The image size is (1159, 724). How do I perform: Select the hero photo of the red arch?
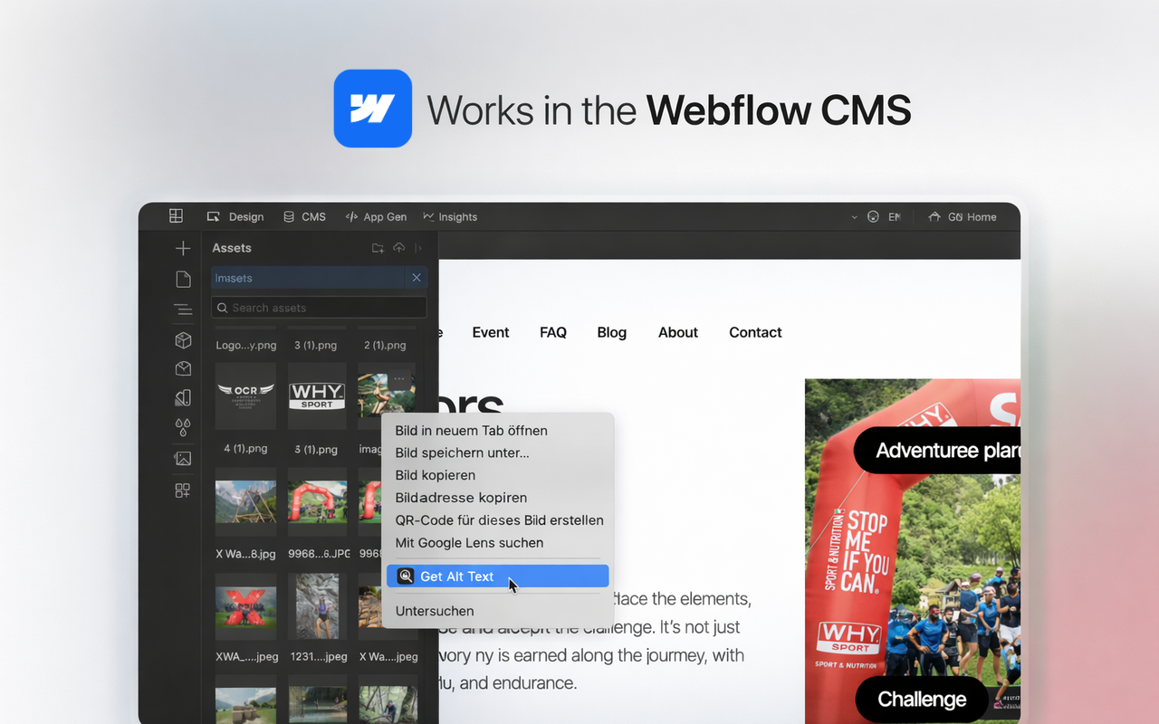pyautogui.click(x=913, y=551)
